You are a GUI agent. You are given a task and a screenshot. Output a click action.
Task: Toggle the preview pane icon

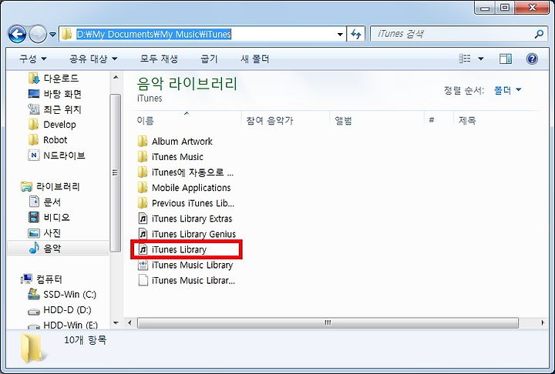pyautogui.click(x=506, y=58)
